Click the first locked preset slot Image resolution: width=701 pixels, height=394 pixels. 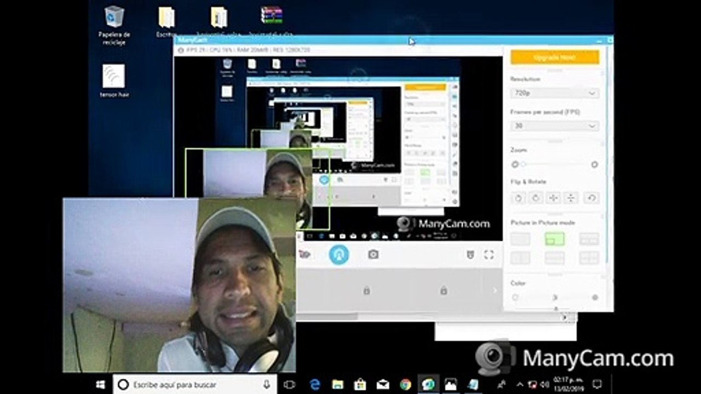[x=366, y=291]
